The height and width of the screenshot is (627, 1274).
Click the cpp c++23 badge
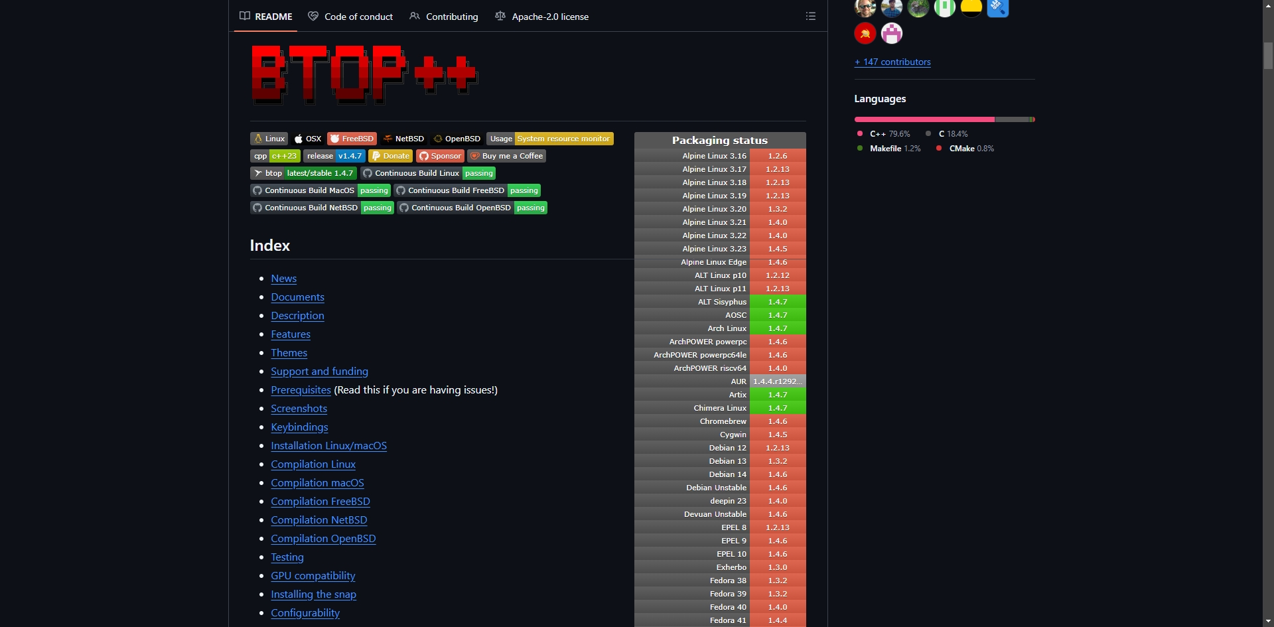click(275, 156)
